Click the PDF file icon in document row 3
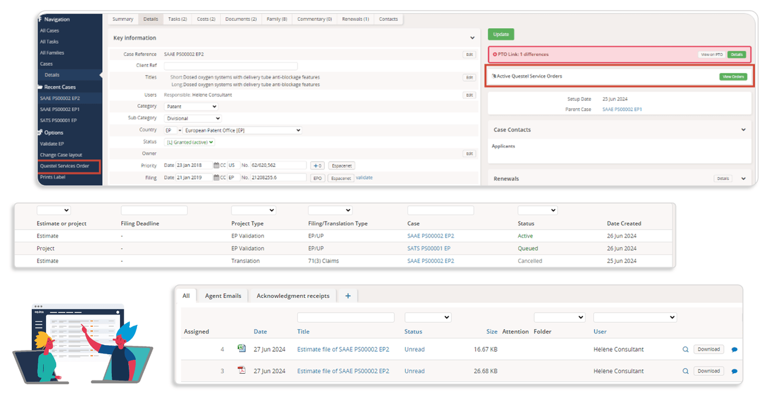Screen dimensions: 783x405 [x=242, y=371]
